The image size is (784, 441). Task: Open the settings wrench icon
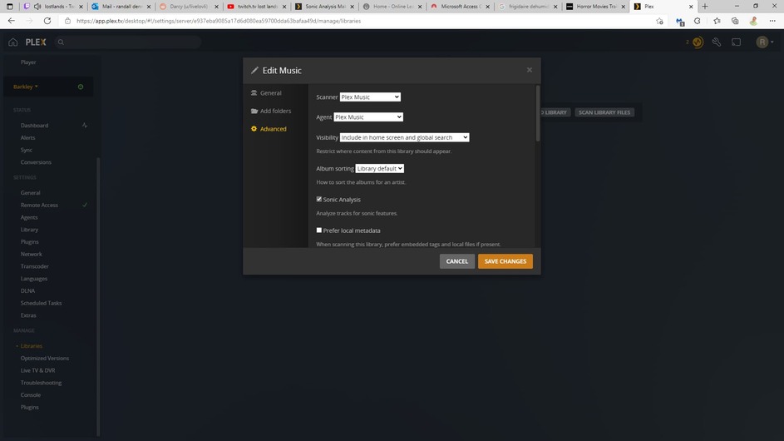(717, 42)
